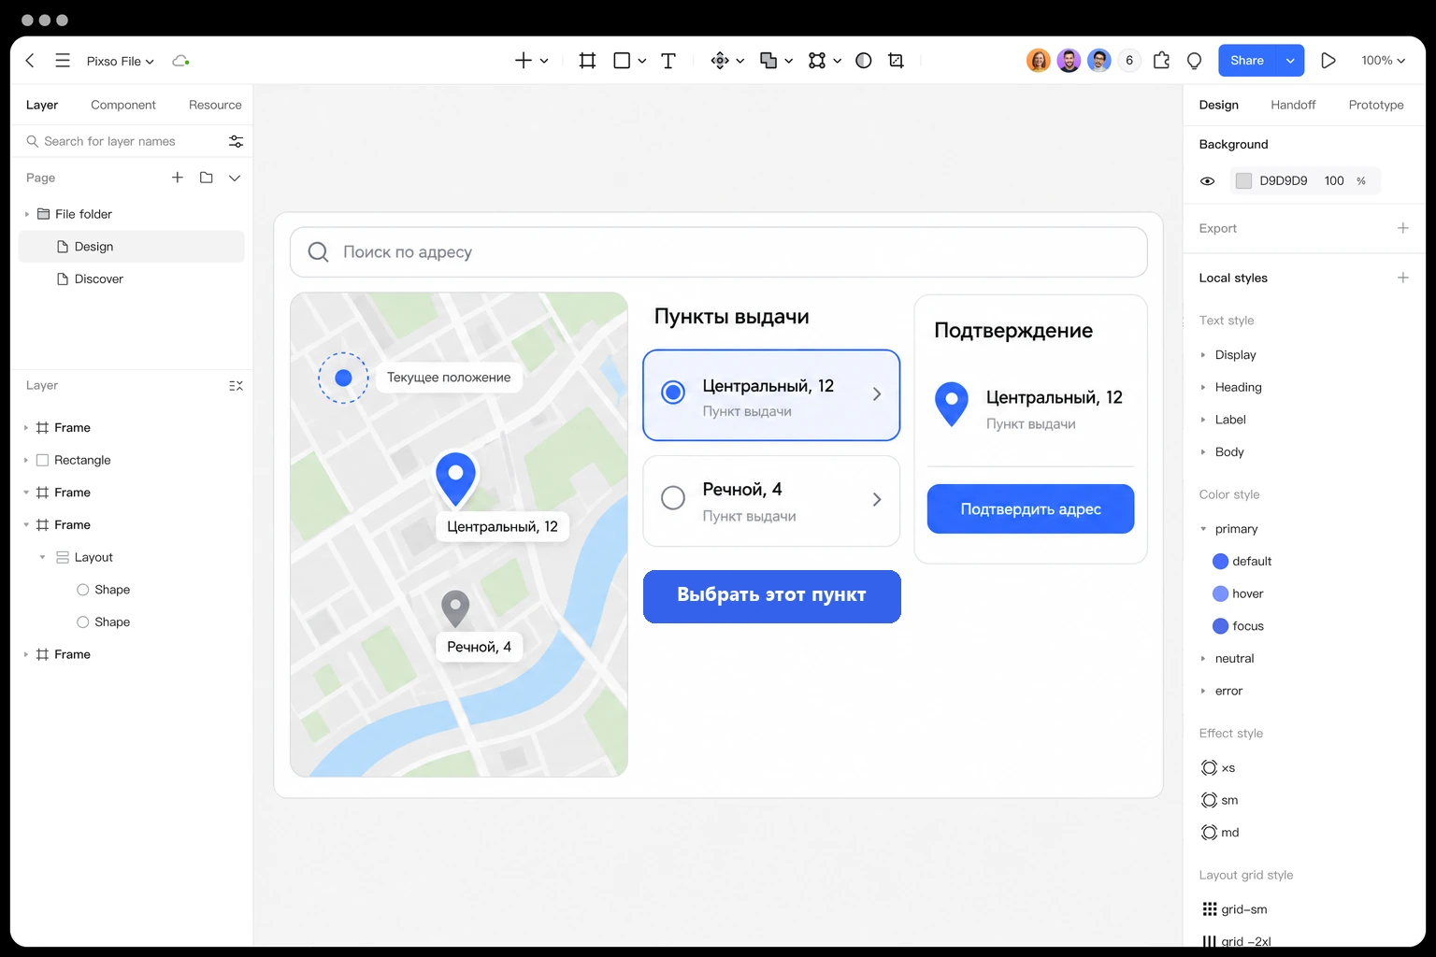Select the vector node edit tool
This screenshot has width=1436, height=957.
817,61
